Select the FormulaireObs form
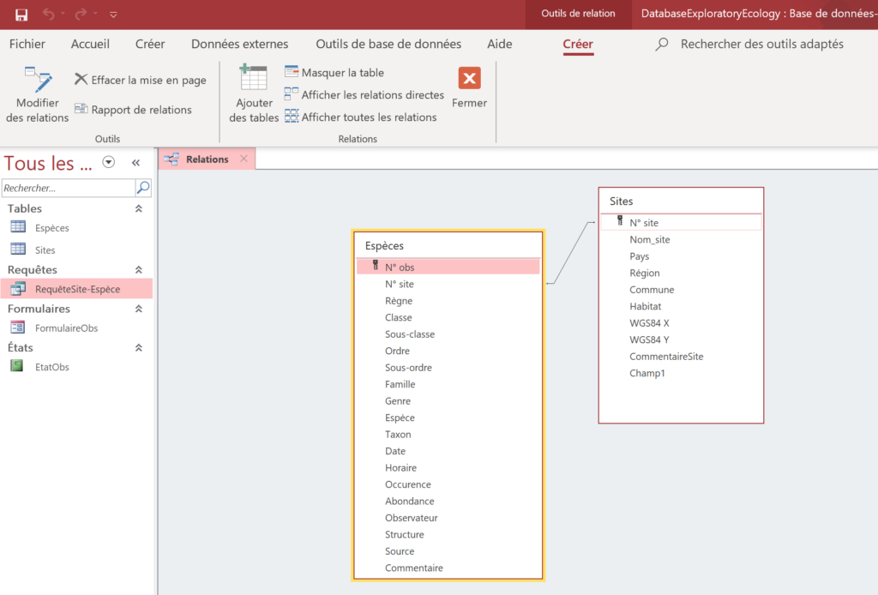 [x=76, y=328]
